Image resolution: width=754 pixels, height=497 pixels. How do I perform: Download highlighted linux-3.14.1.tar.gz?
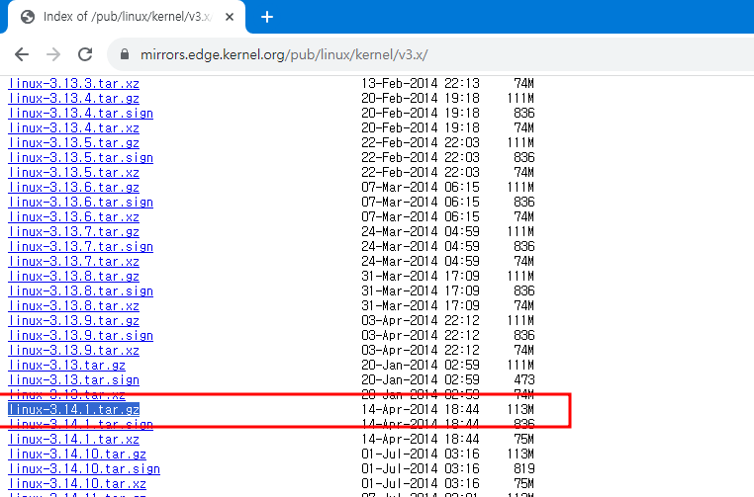tap(73, 410)
